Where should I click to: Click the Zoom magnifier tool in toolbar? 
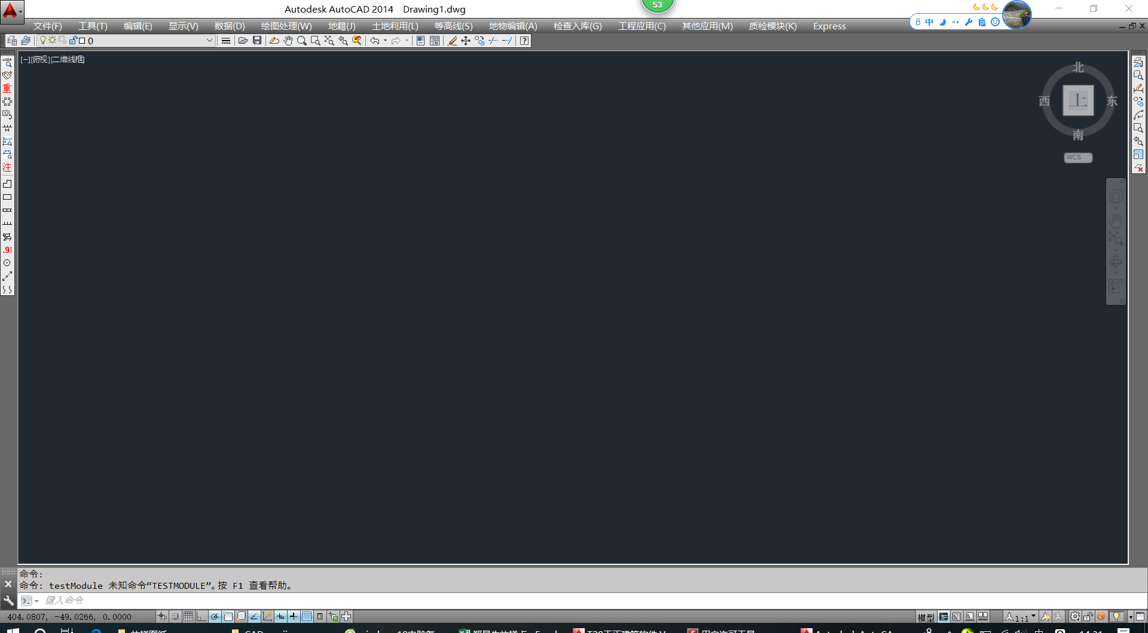pyautogui.click(x=302, y=41)
